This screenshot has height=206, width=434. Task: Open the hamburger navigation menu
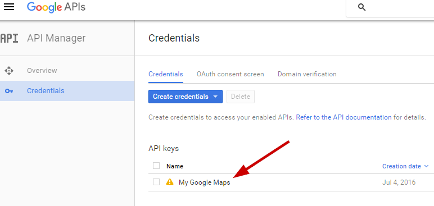coord(9,7)
